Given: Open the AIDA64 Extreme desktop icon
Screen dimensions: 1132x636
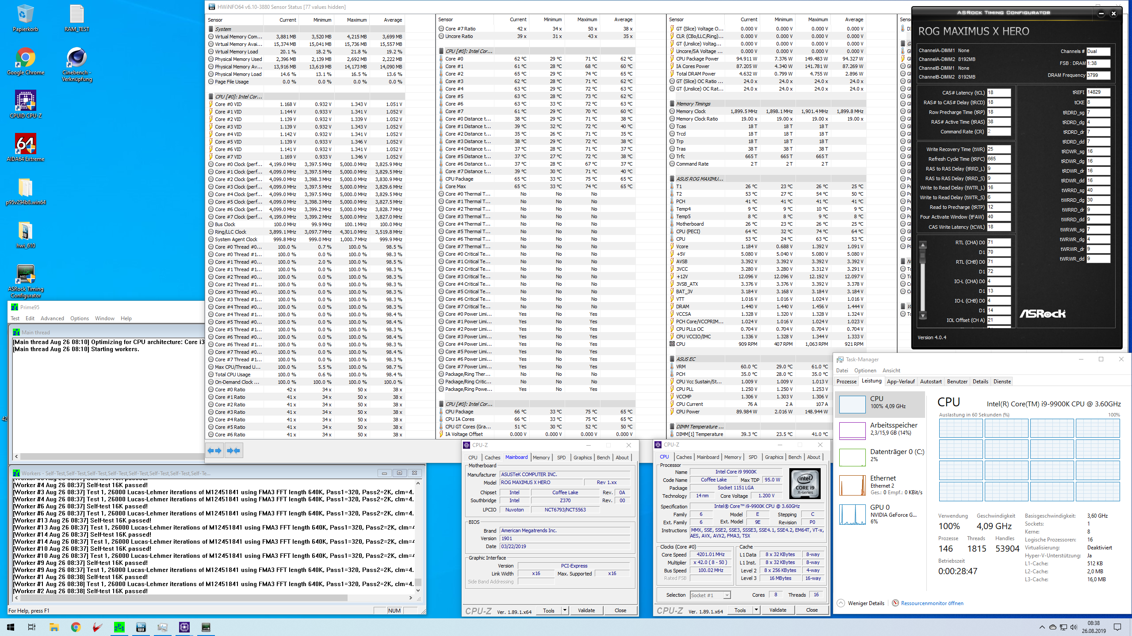Looking at the screenshot, I should pyautogui.click(x=25, y=144).
